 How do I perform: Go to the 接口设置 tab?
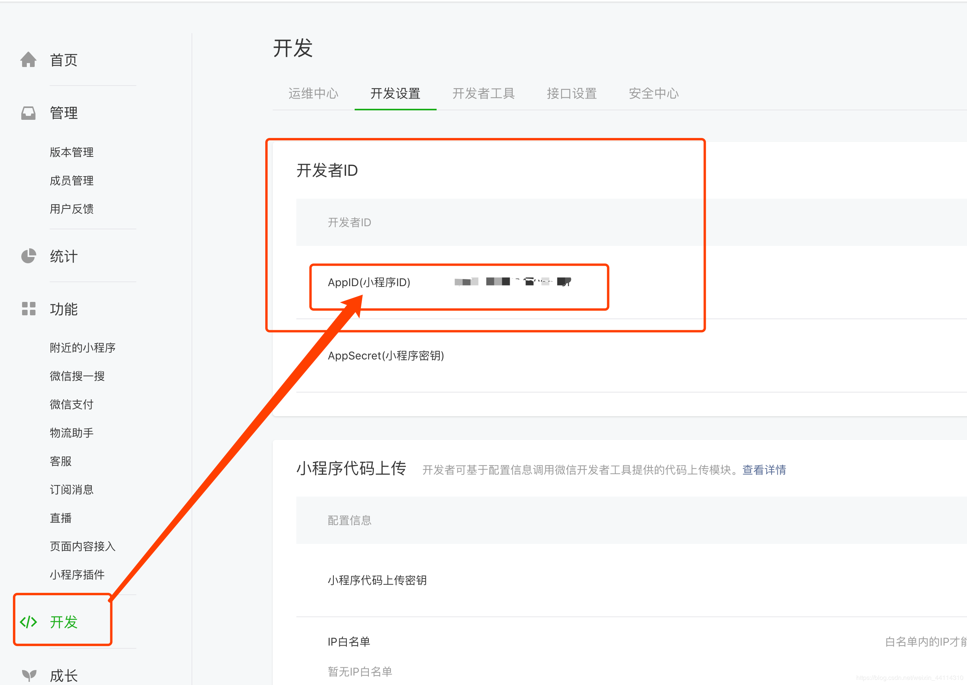pyautogui.click(x=571, y=93)
